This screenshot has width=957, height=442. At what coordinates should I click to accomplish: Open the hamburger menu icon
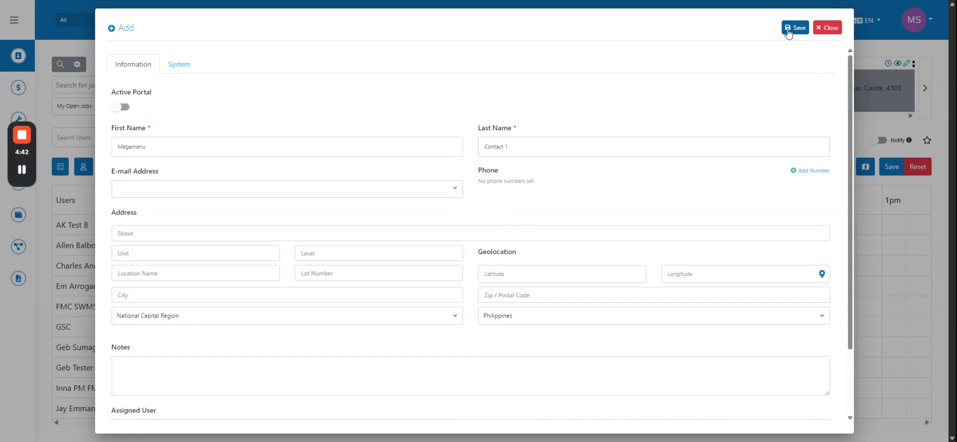14,20
